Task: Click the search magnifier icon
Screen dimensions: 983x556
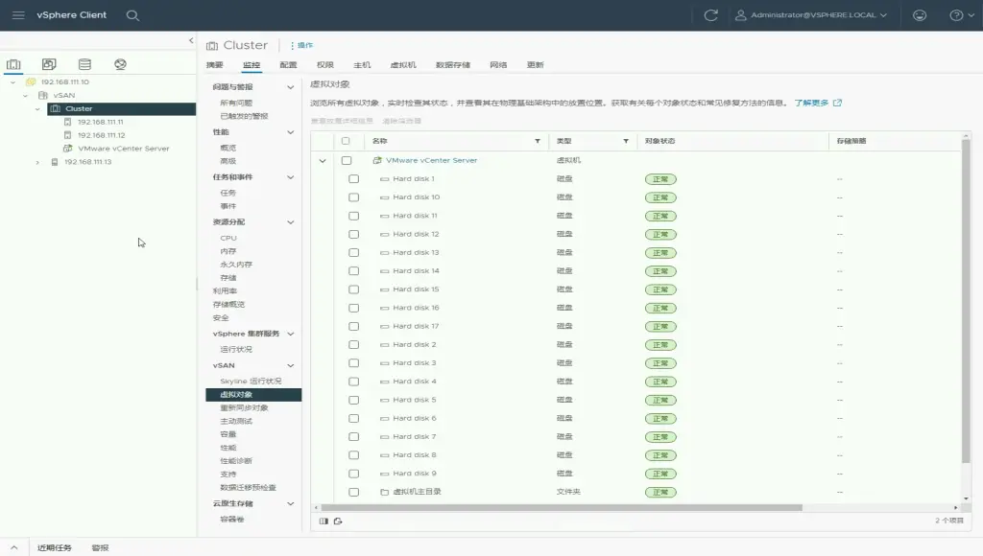Action: pyautogui.click(x=132, y=15)
